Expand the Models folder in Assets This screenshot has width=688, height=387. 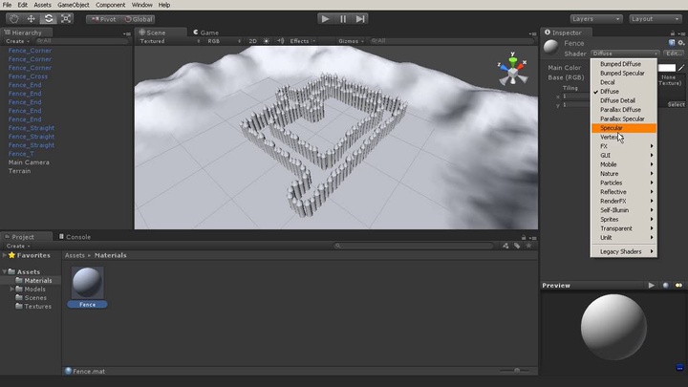pyautogui.click(x=12, y=289)
